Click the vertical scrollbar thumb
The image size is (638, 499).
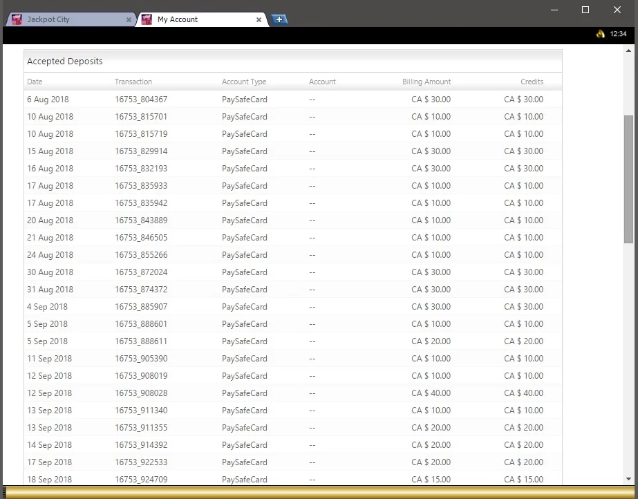point(628,179)
